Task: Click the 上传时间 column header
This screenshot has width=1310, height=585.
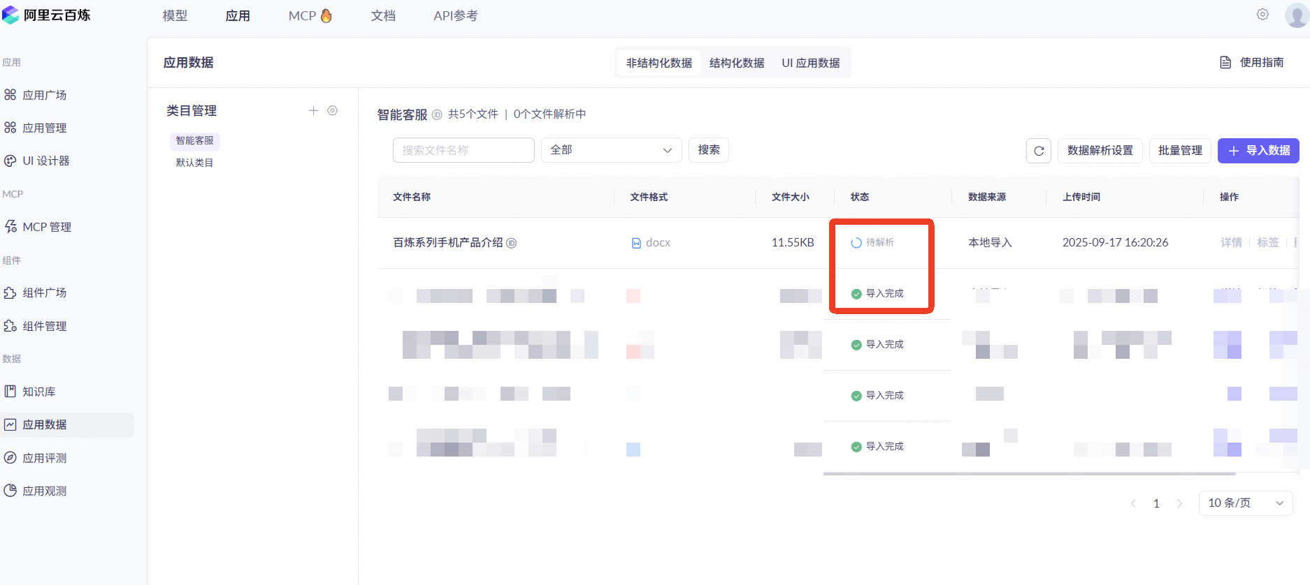Action: pos(1081,198)
